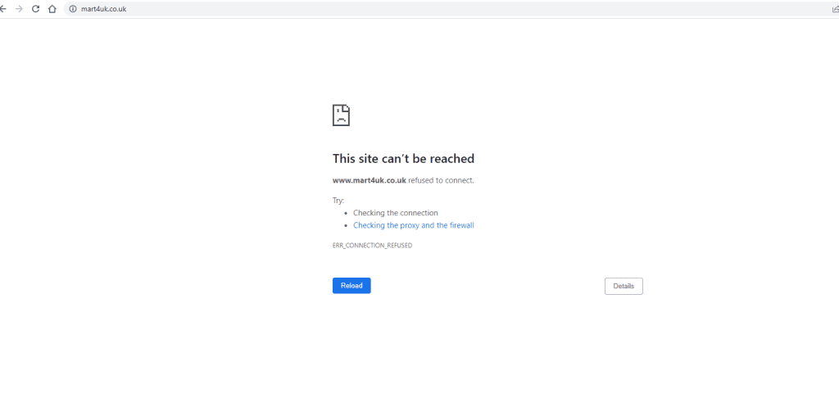This screenshot has height=412, width=839.
Task: Click the 'refused to connect.' text
Action: point(441,180)
